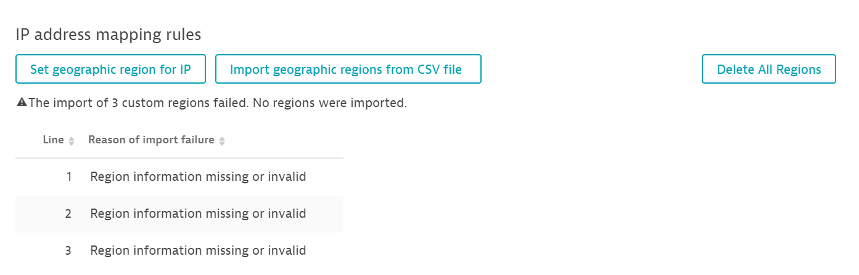Click line number 1 in the table
Screen dimensions: 859x275
click(x=68, y=177)
